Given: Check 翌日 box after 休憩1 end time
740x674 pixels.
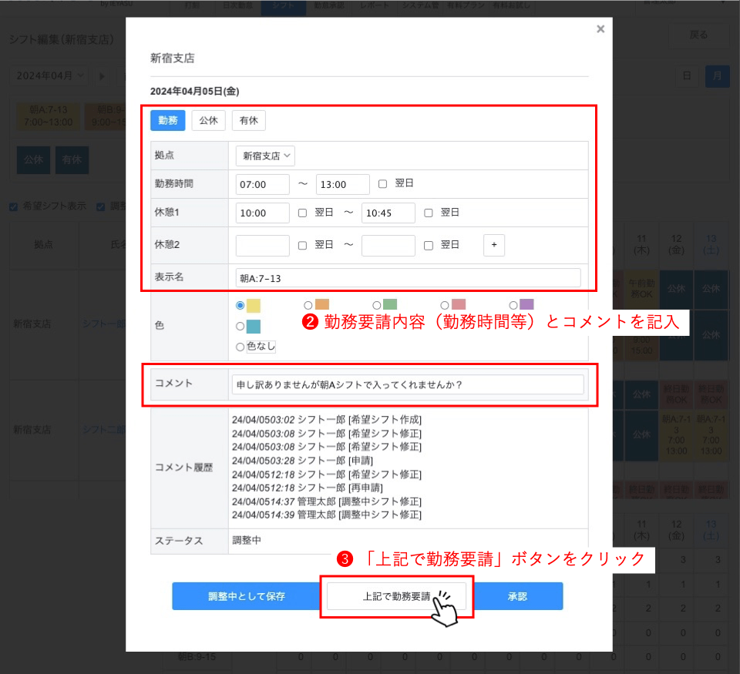Looking at the screenshot, I should click(429, 213).
